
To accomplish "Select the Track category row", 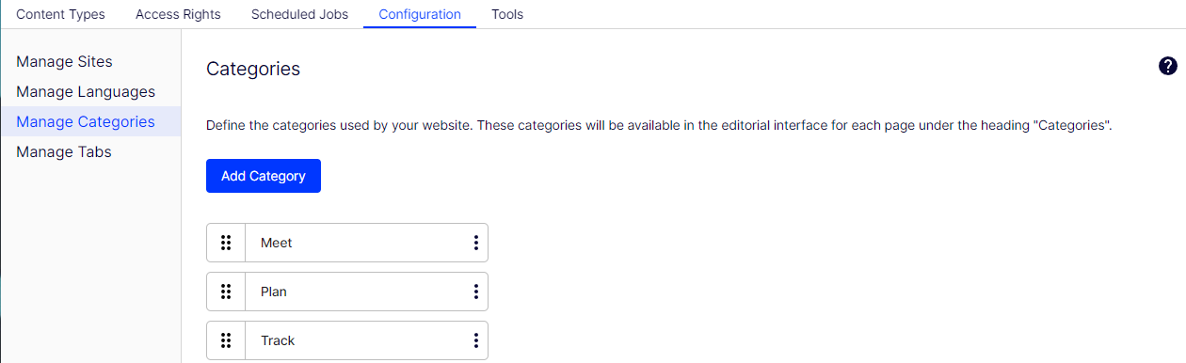I will pos(347,340).
